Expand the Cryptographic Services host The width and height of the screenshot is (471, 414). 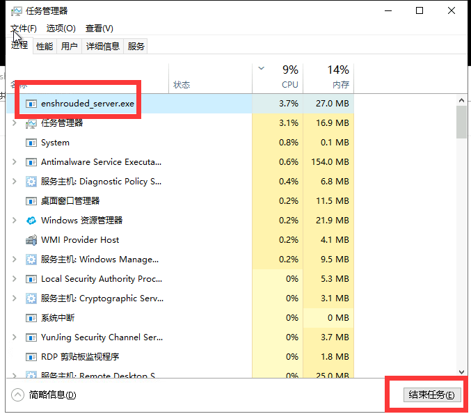tap(14, 298)
